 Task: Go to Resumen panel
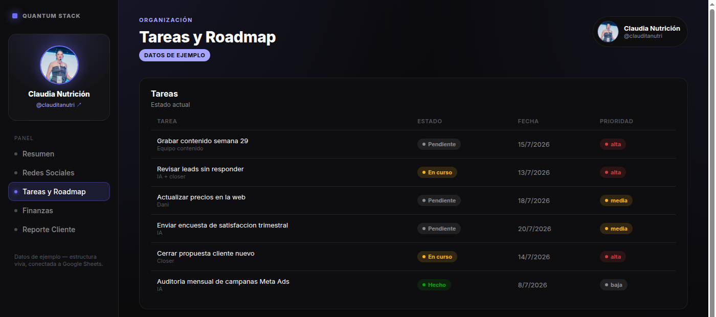tap(59, 154)
